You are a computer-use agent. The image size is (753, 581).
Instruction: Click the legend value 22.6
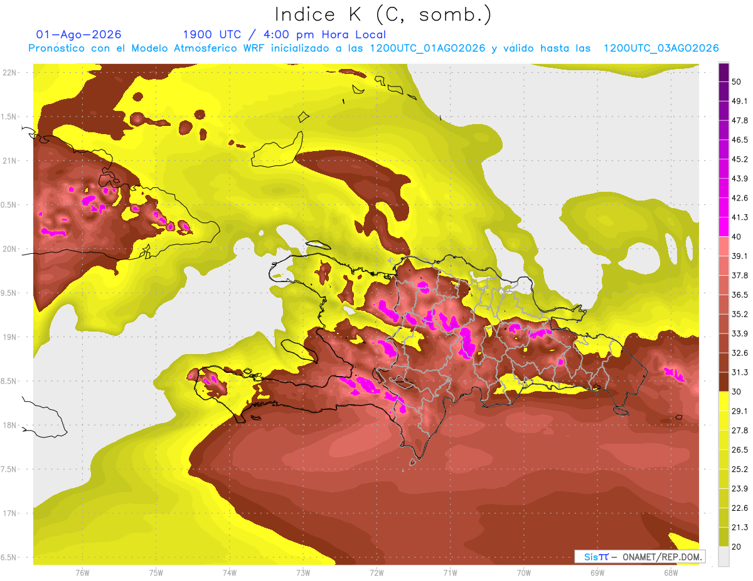[x=740, y=508]
